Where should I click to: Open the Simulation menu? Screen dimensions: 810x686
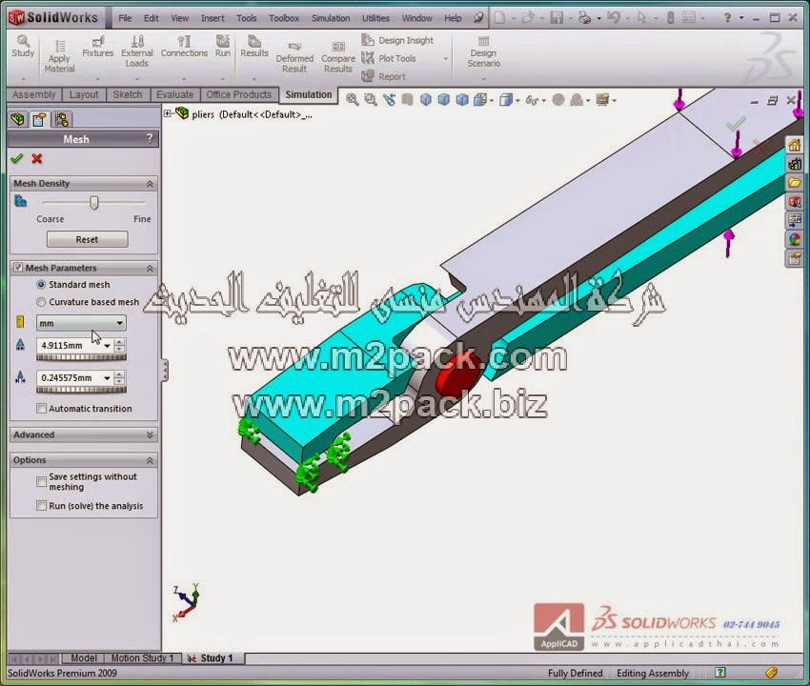tap(331, 18)
